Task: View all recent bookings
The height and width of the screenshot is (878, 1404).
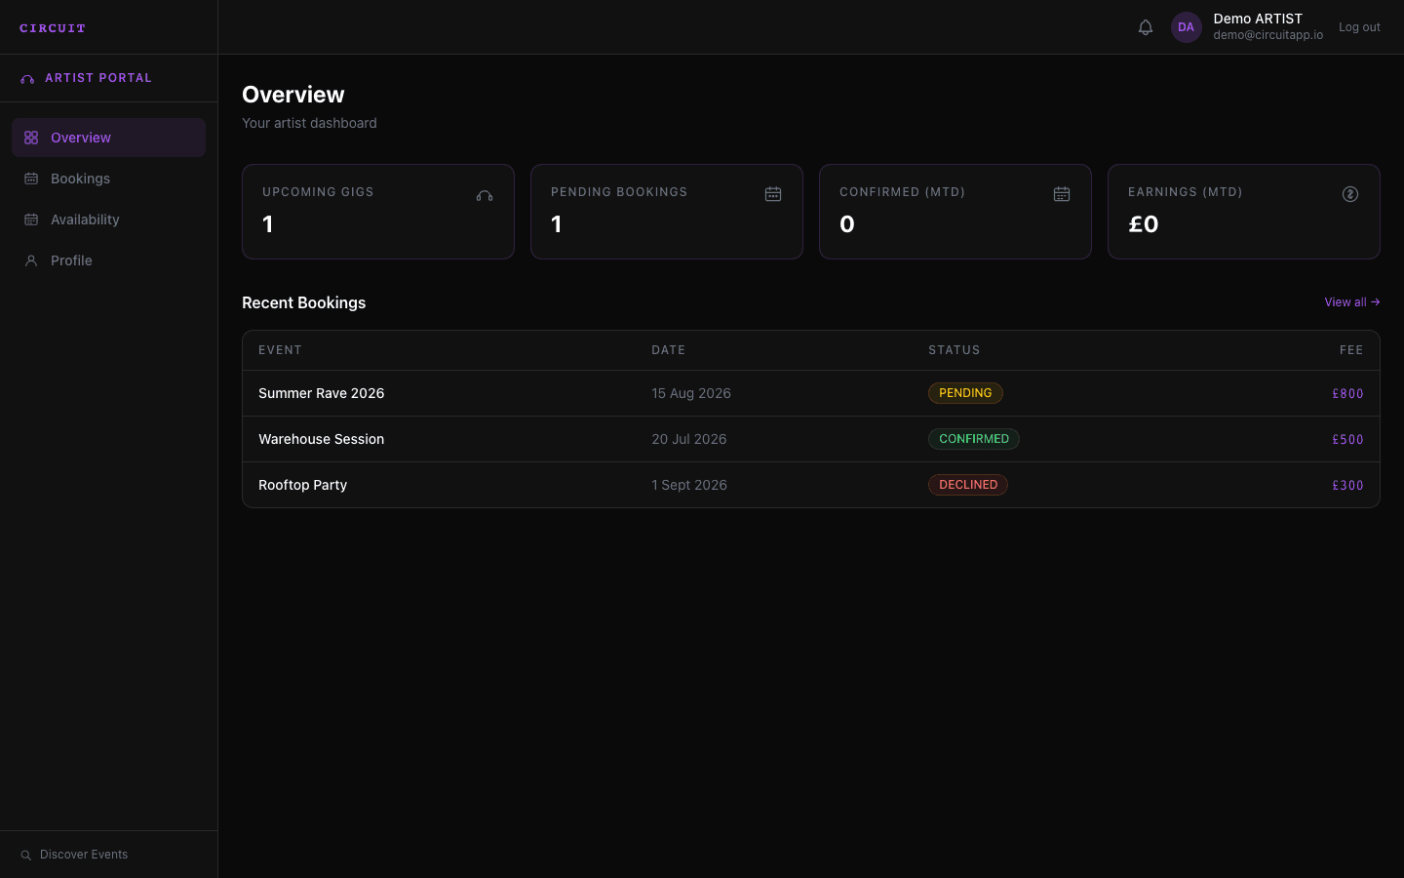Action: (x=1351, y=302)
